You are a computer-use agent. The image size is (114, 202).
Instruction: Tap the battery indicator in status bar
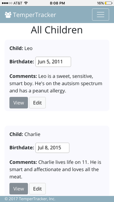[x=109, y=3]
